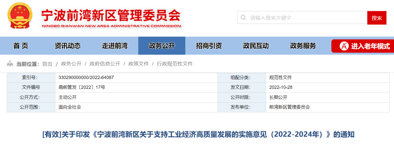The height and width of the screenshot is (145, 394).
Task: Click the 文件编号 label
Action: [31, 87]
